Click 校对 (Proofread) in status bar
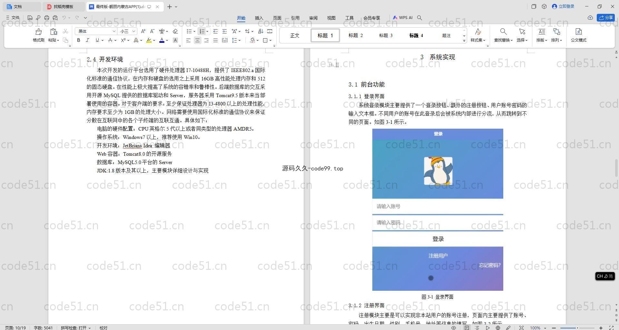 pos(103,328)
